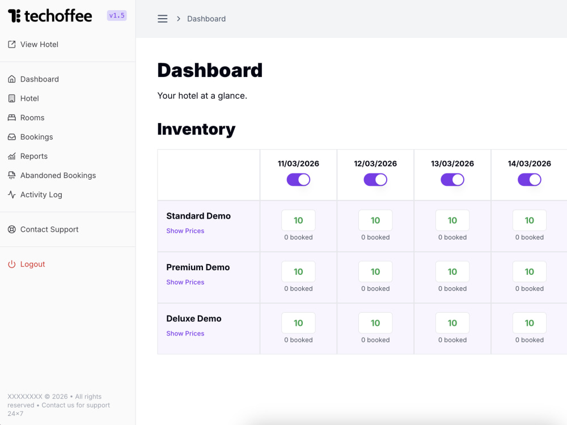Screen dimensions: 567x425
Task: Edit Deluxe Demo inventory for 13/03/2026
Action: 452,323
